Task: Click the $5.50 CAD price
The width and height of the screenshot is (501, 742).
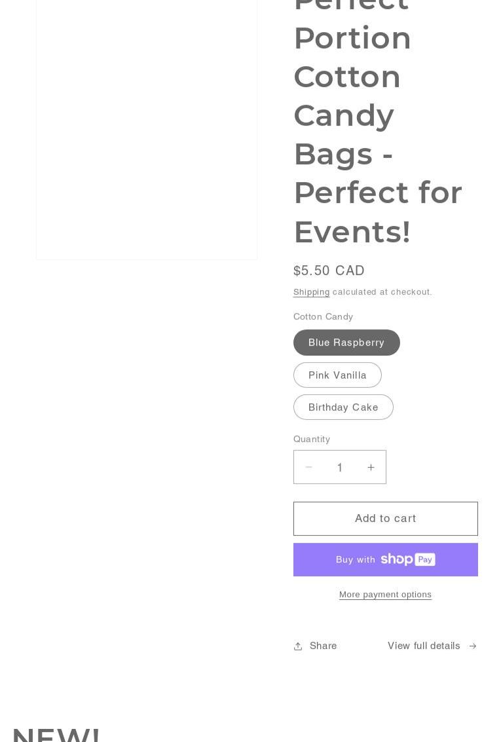Action: click(x=329, y=270)
